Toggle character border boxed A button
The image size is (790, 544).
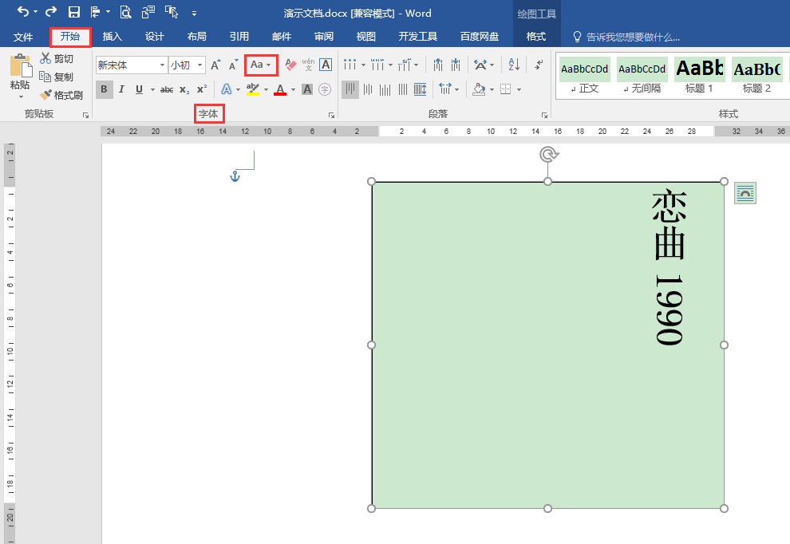pyautogui.click(x=326, y=65)
